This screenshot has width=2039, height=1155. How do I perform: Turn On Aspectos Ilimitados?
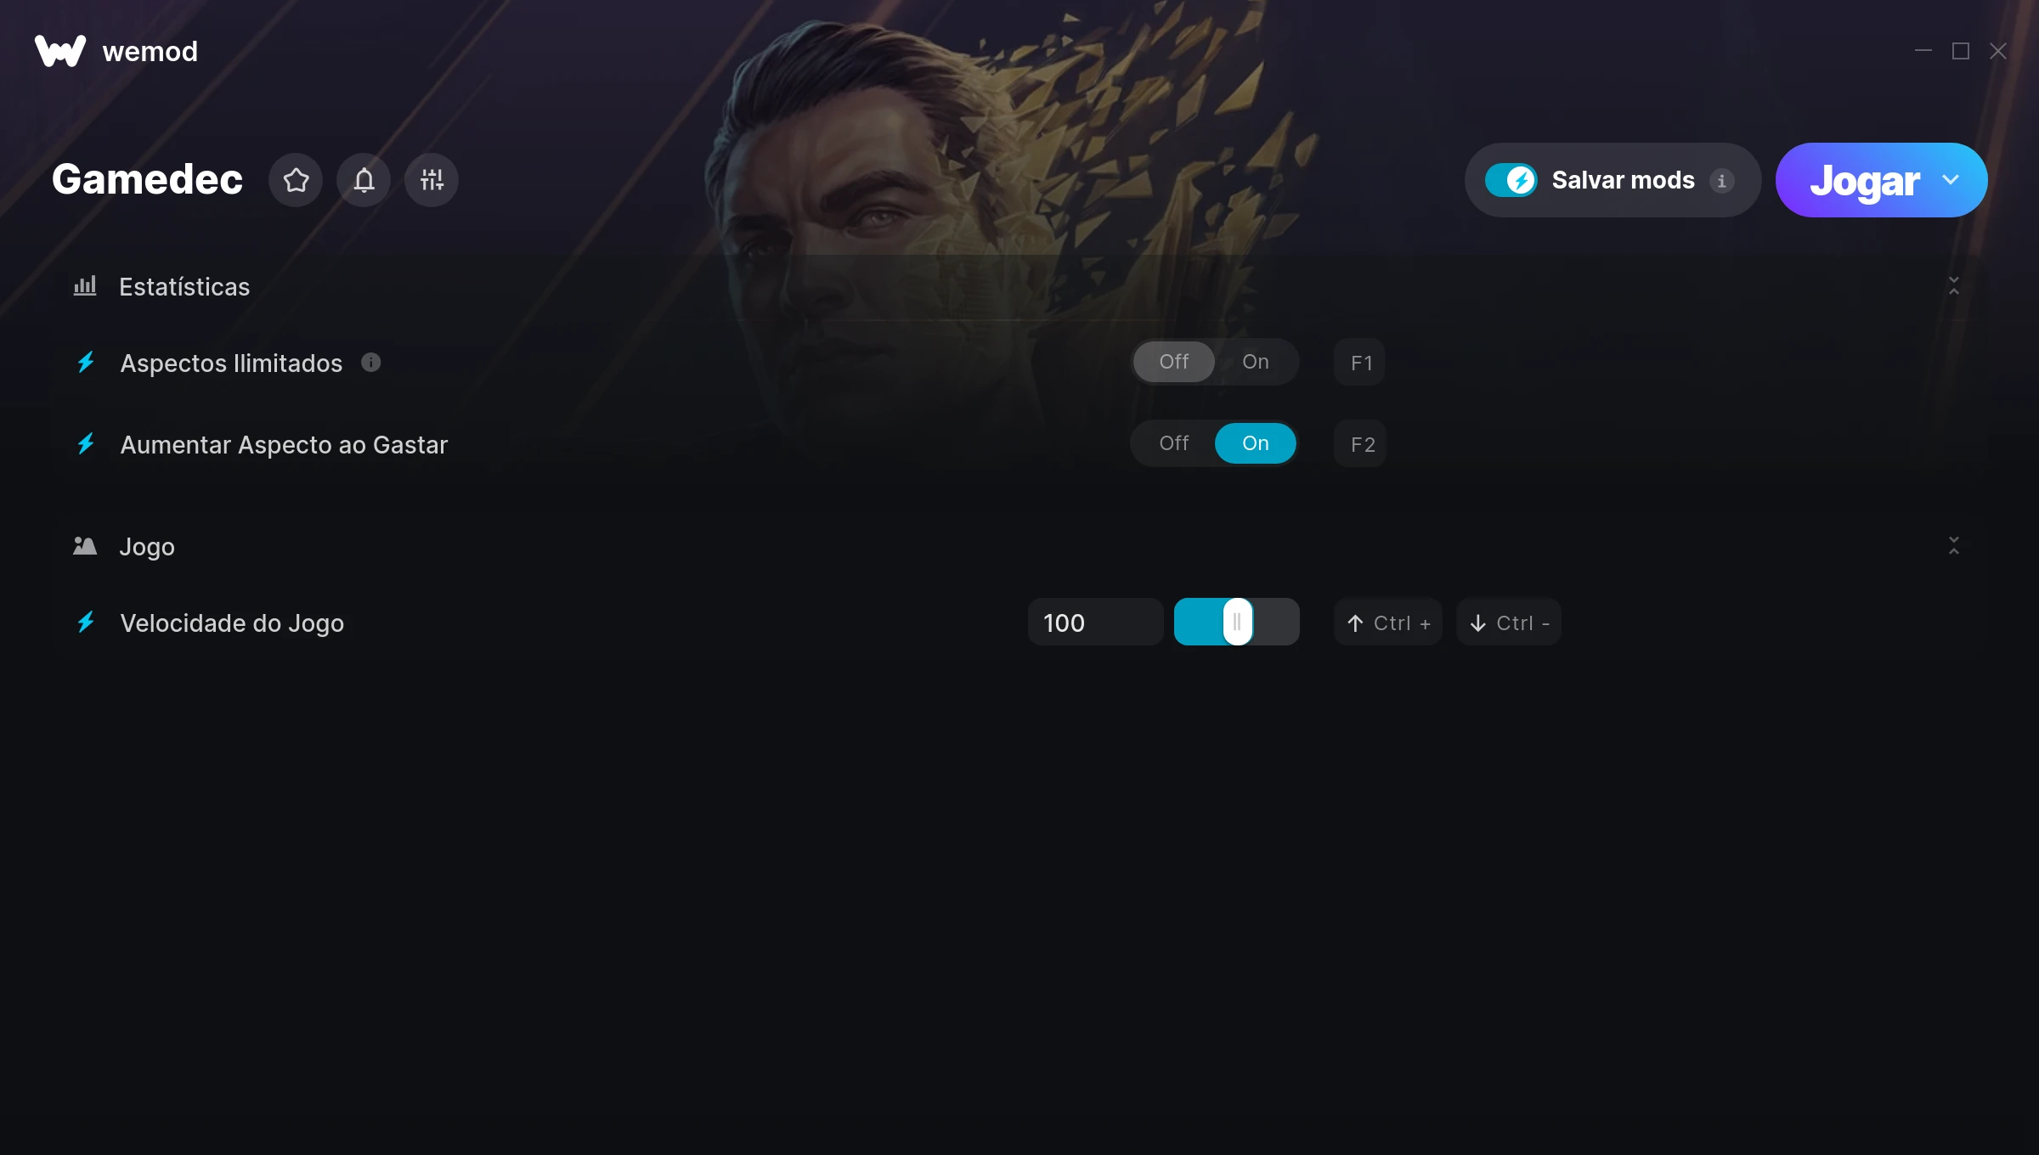tap(1256, 362)
